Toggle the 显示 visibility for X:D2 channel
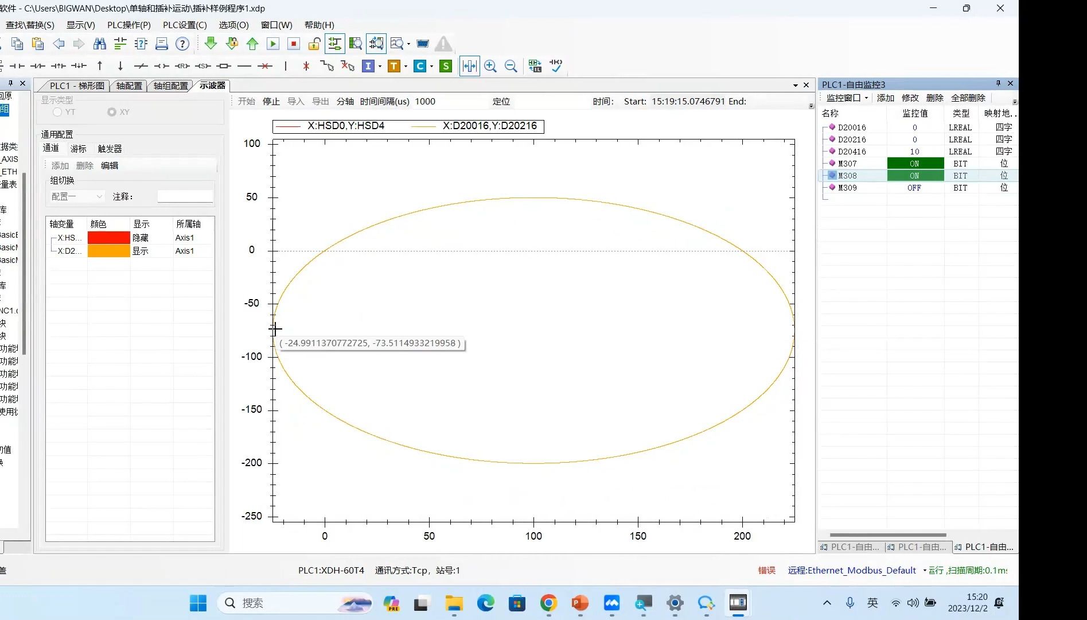The width and height of the screenshot is (1087, 620). 141,251
